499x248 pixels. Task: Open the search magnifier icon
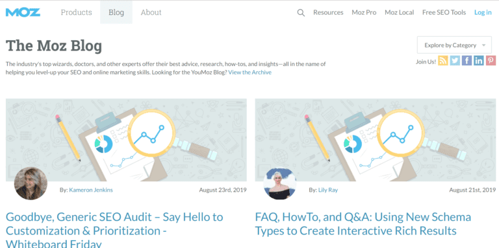(x=301, y=13)
